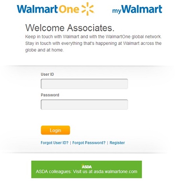Focus the User ID input field

(84, 84)
